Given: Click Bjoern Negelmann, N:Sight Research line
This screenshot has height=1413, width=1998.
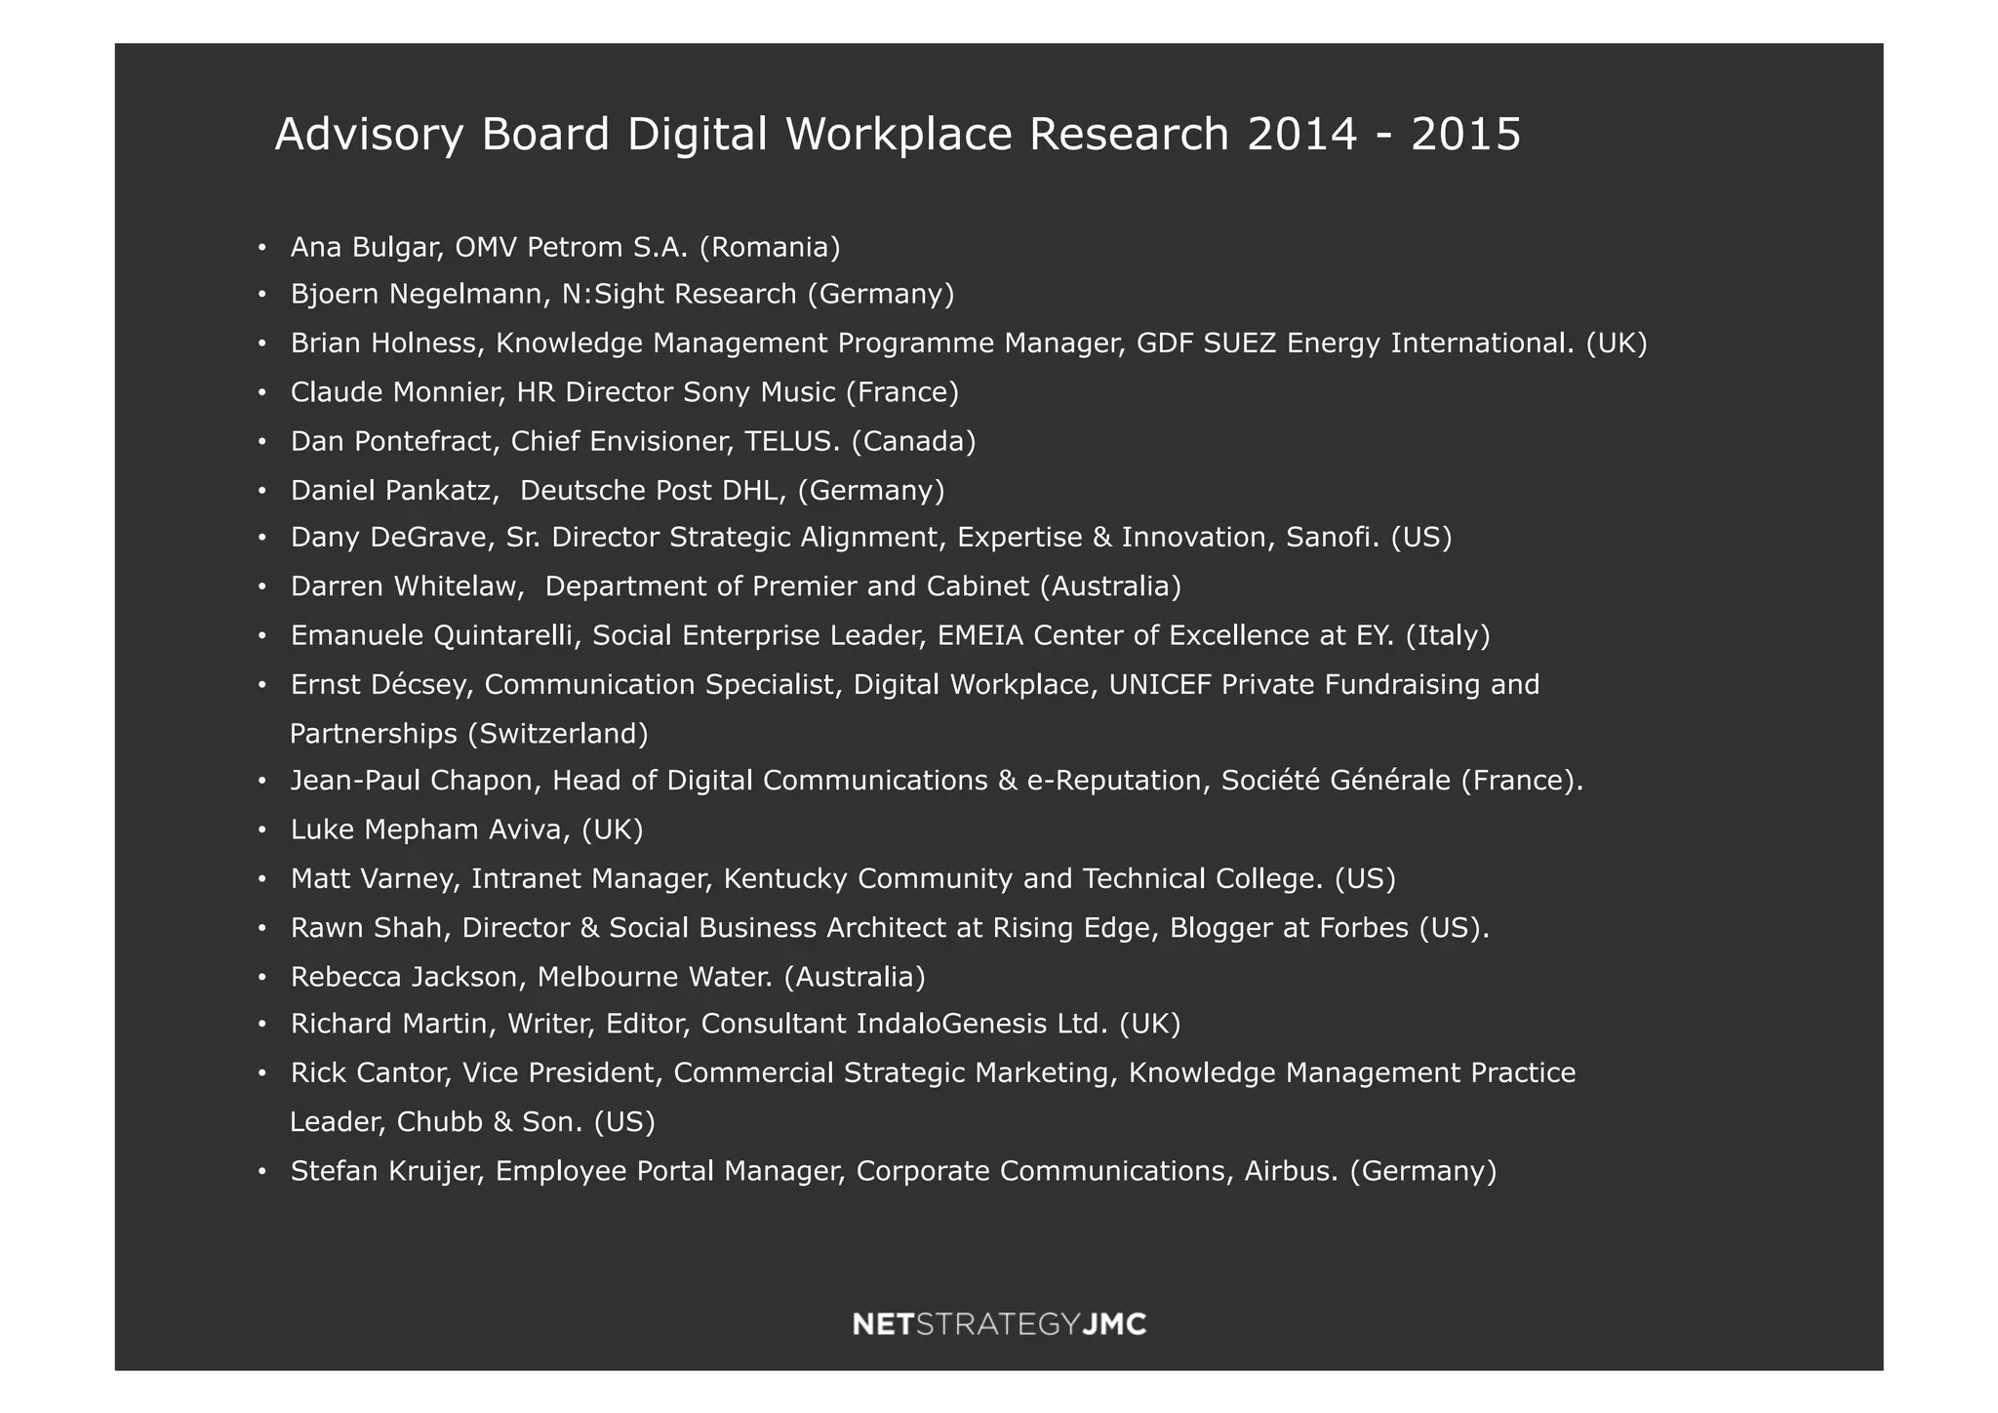Looking at the screenshot, I should [x=621, y=294].
